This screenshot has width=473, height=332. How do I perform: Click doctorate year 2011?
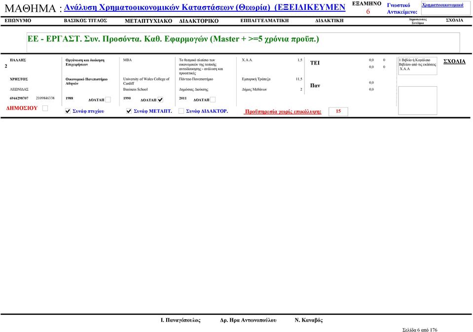(183, 98)
